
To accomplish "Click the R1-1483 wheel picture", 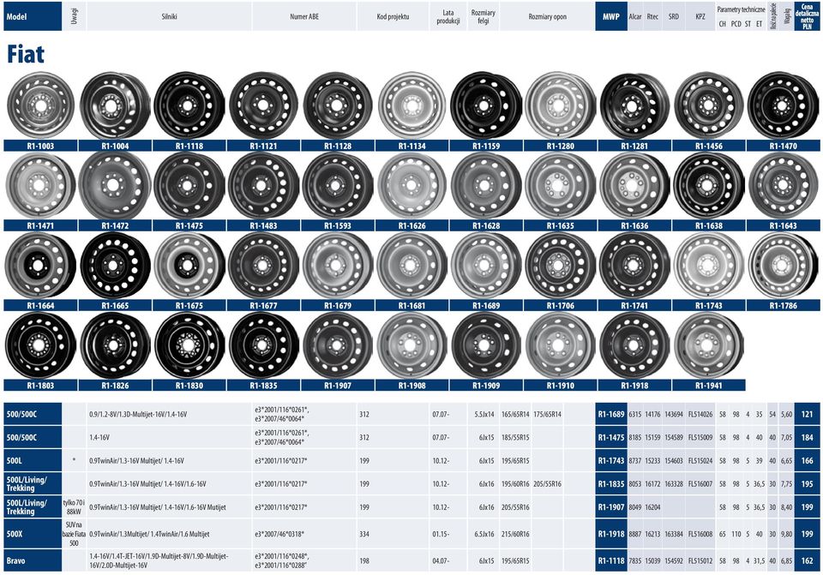I will coord(263,185).
